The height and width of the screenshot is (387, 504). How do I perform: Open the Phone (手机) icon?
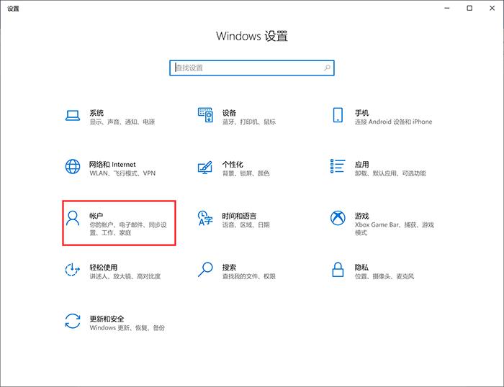pyautogui.click(x=338, y=115)
